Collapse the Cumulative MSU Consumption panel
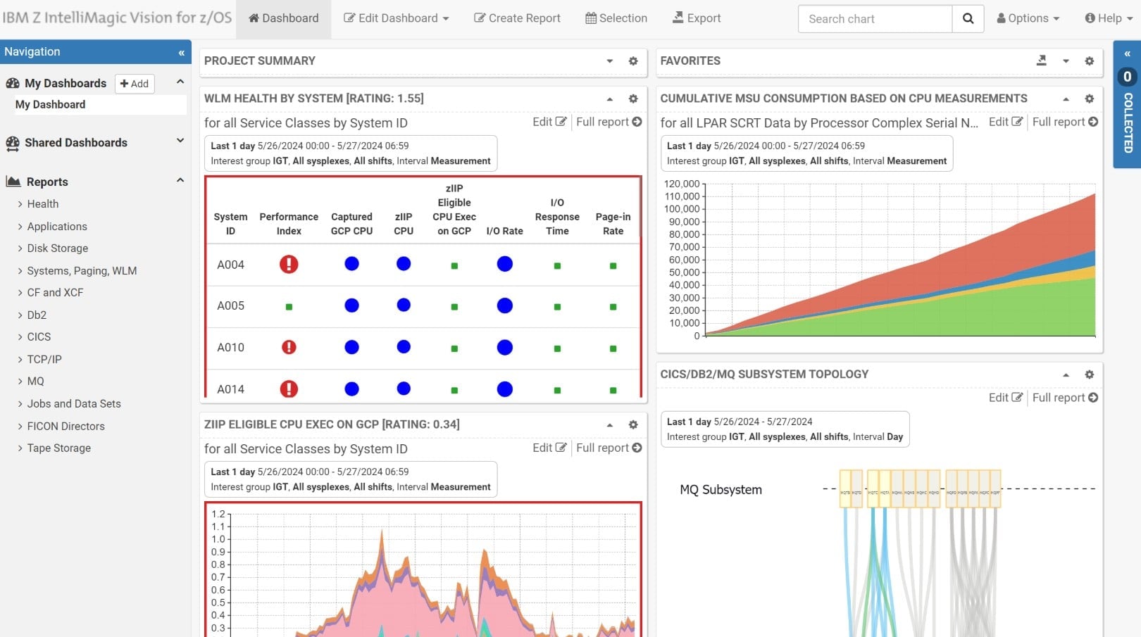The image size is (1141, 637). tap(1066, 99)
